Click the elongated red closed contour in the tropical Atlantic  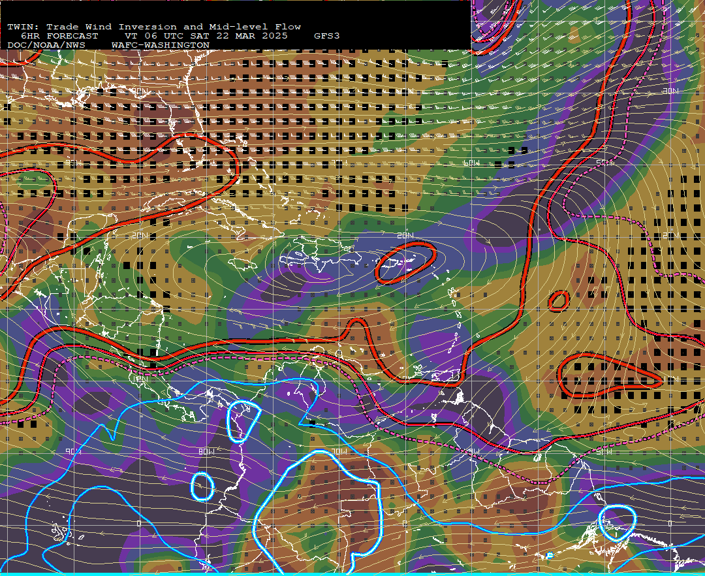[x=610, y=376]
